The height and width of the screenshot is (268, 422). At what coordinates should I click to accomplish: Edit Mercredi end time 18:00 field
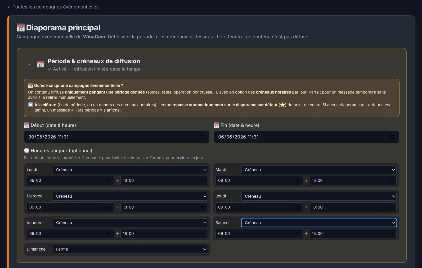[164, 207]
